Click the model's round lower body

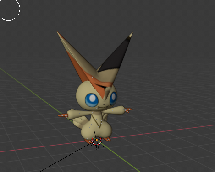pos(97,131)
